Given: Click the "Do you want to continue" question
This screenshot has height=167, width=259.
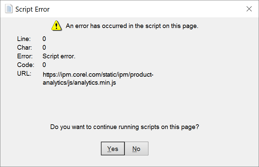Looking at the screenshot, I should pyautogui.click(x=125, y=127).
